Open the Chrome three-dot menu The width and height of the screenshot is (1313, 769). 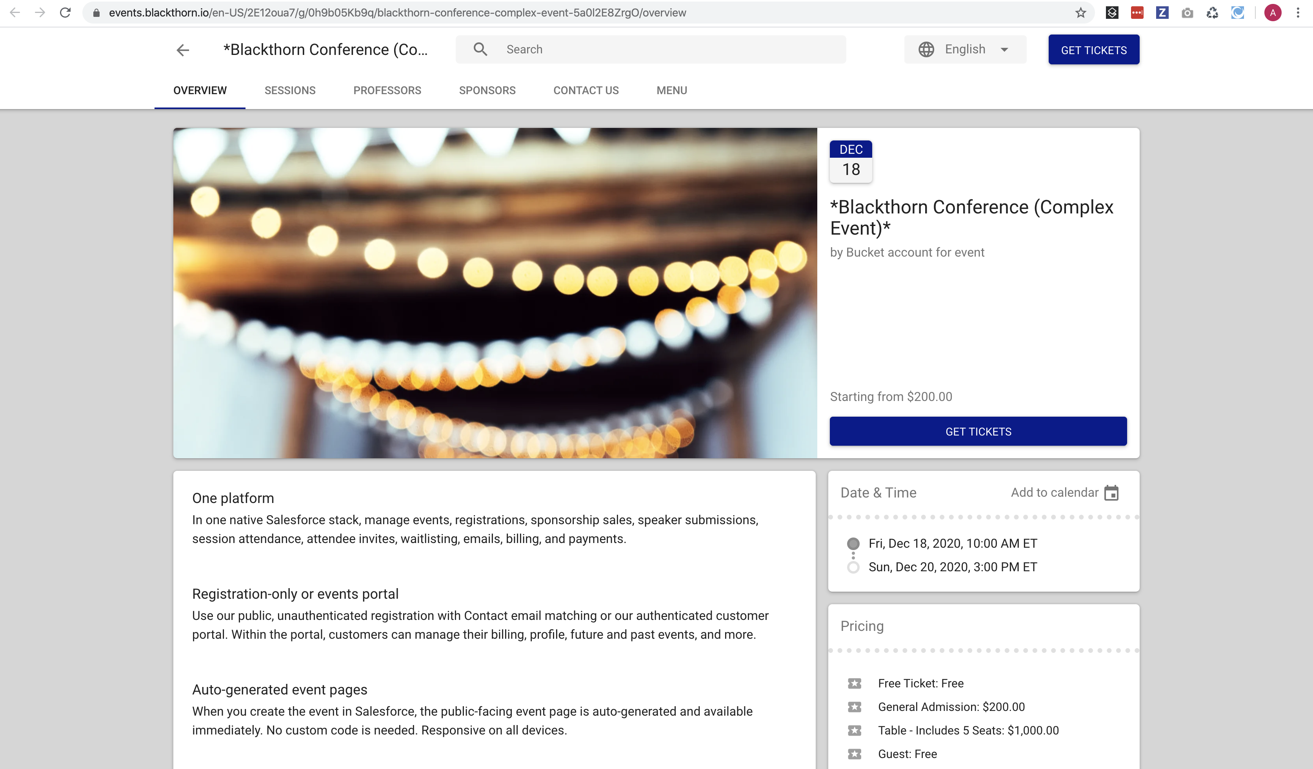(1298, 13)
